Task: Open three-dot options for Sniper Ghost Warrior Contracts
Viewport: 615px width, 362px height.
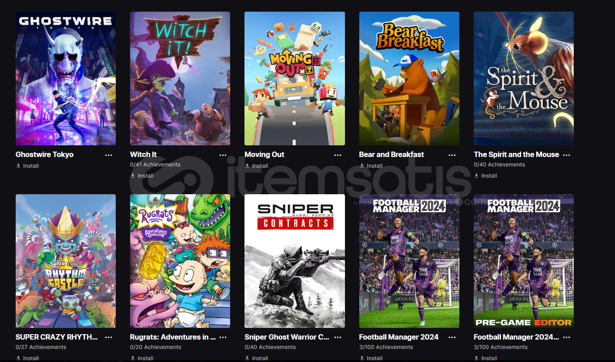Action: click(338, 337)
